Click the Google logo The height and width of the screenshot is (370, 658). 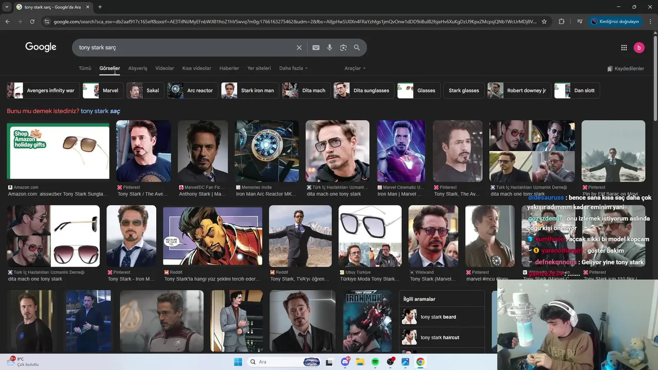point(41,47)
